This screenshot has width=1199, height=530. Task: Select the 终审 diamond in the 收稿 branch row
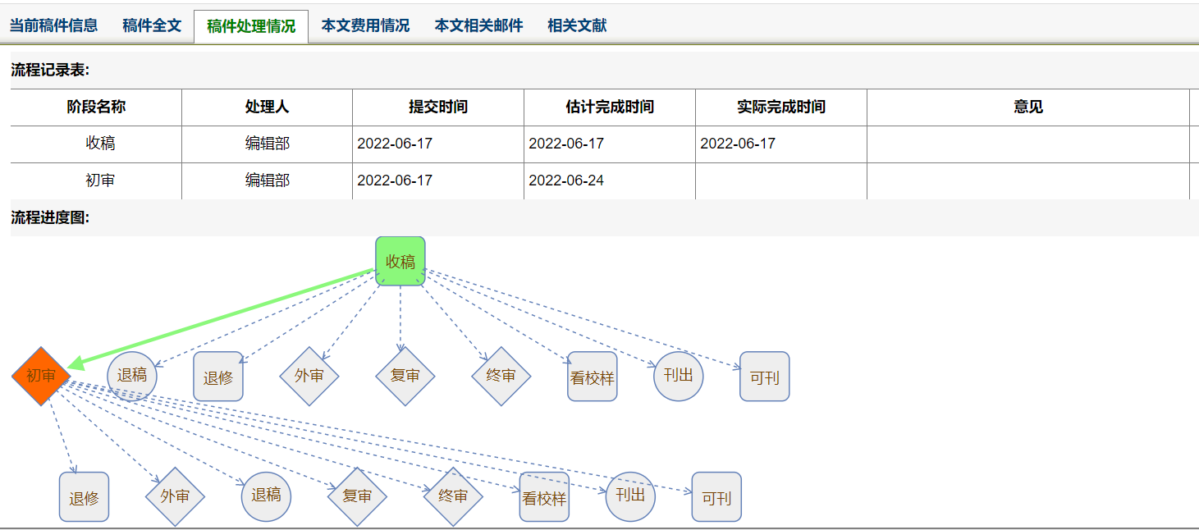click(x=501, y=376)
